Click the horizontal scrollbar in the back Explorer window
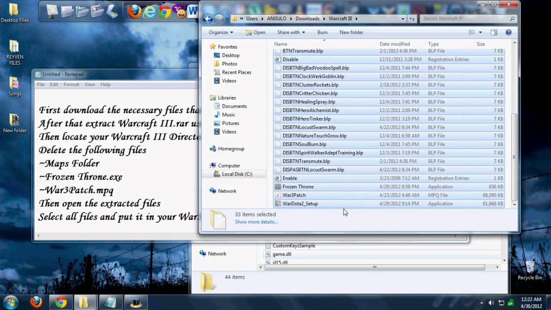The image size is (551, 310). coord(375,267)
